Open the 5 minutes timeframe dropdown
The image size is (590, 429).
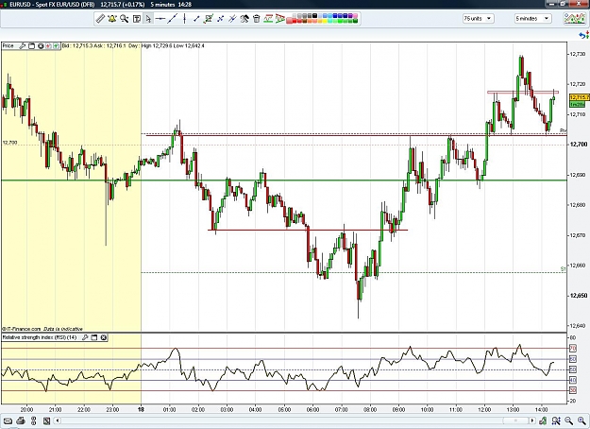click(532, 19)
